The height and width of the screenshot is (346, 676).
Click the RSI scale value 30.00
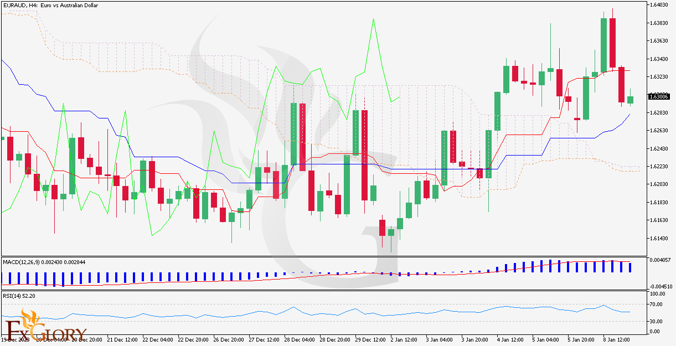click(x=657, y=322)
